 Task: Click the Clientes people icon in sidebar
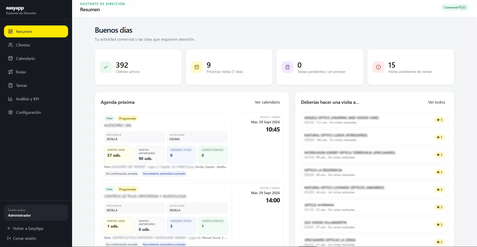click(x=11, y=45)
